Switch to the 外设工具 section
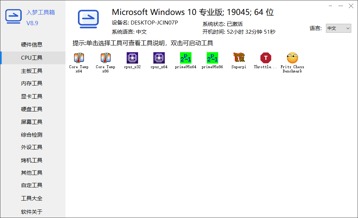Viewport: 358px width, 218px height. click(x=32, y=147)
